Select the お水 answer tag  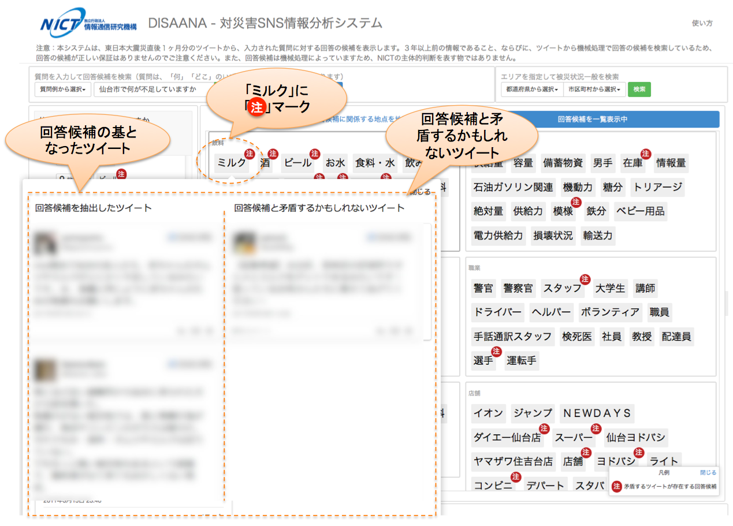coord(335,163)
